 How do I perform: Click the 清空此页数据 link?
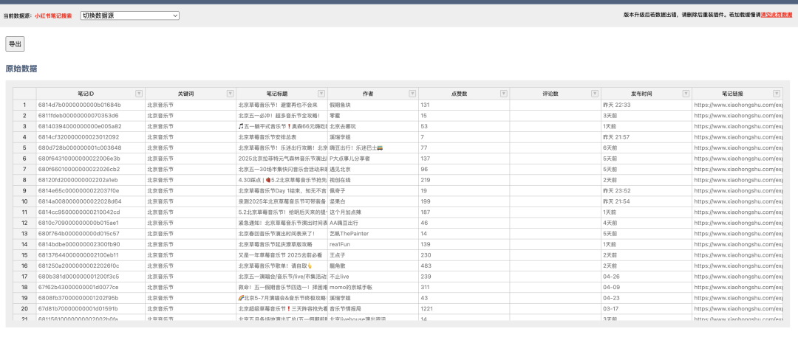(x=776, y=15)
